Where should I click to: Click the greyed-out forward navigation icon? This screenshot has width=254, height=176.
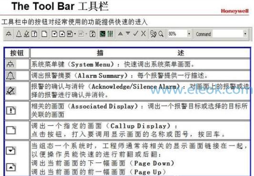(x=81, y=34)
